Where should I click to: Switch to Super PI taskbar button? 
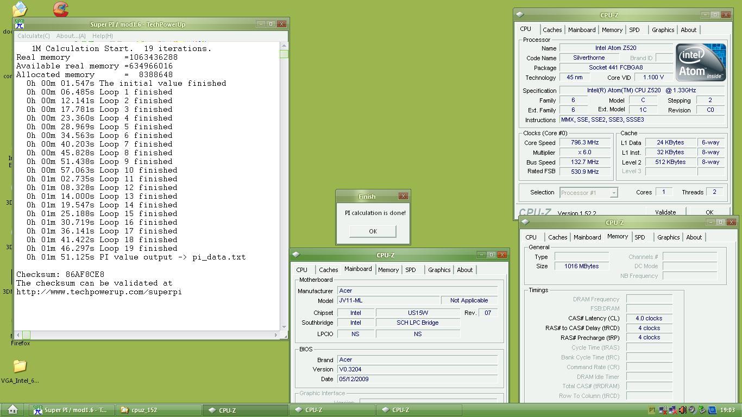[72, 410]
